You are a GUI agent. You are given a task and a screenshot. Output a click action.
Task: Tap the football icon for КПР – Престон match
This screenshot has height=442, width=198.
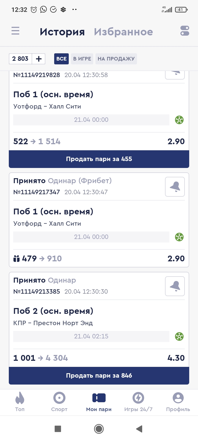pyautogui.click(x=179, y=336)
